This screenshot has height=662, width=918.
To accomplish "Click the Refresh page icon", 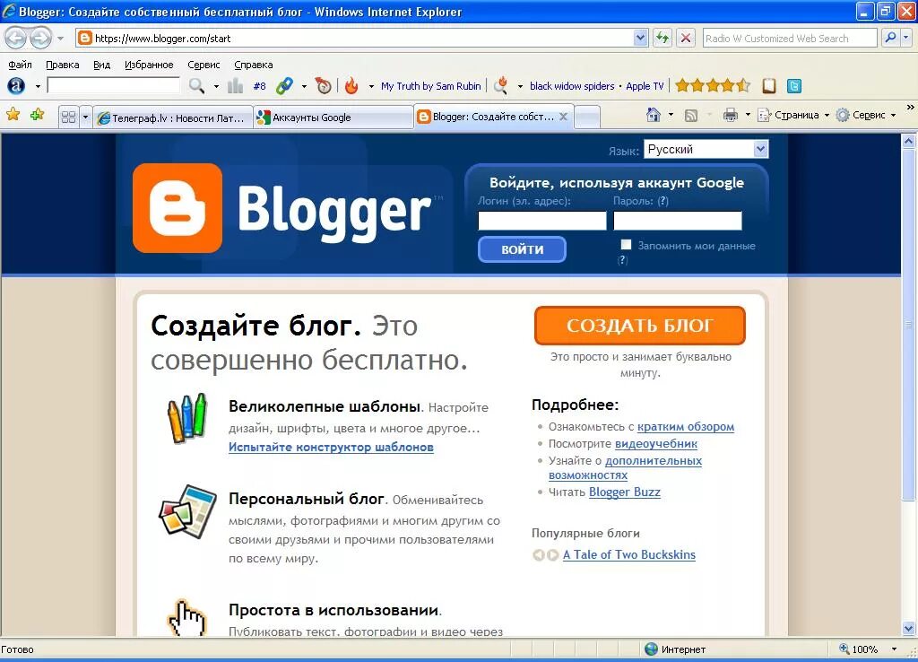I will click(663, 38).
